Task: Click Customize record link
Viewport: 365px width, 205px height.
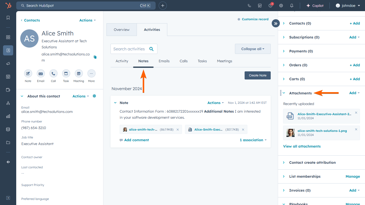Action: pyautogui.click(x=253, y=19)
